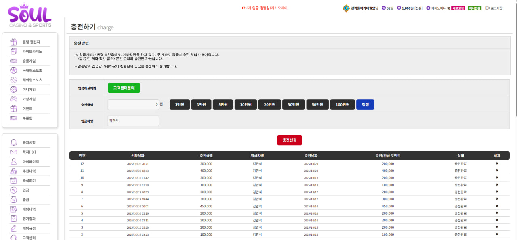This screenshot has width=517, height=240.
Task: Click the green 고객센터문의 button
Action: 124,88
